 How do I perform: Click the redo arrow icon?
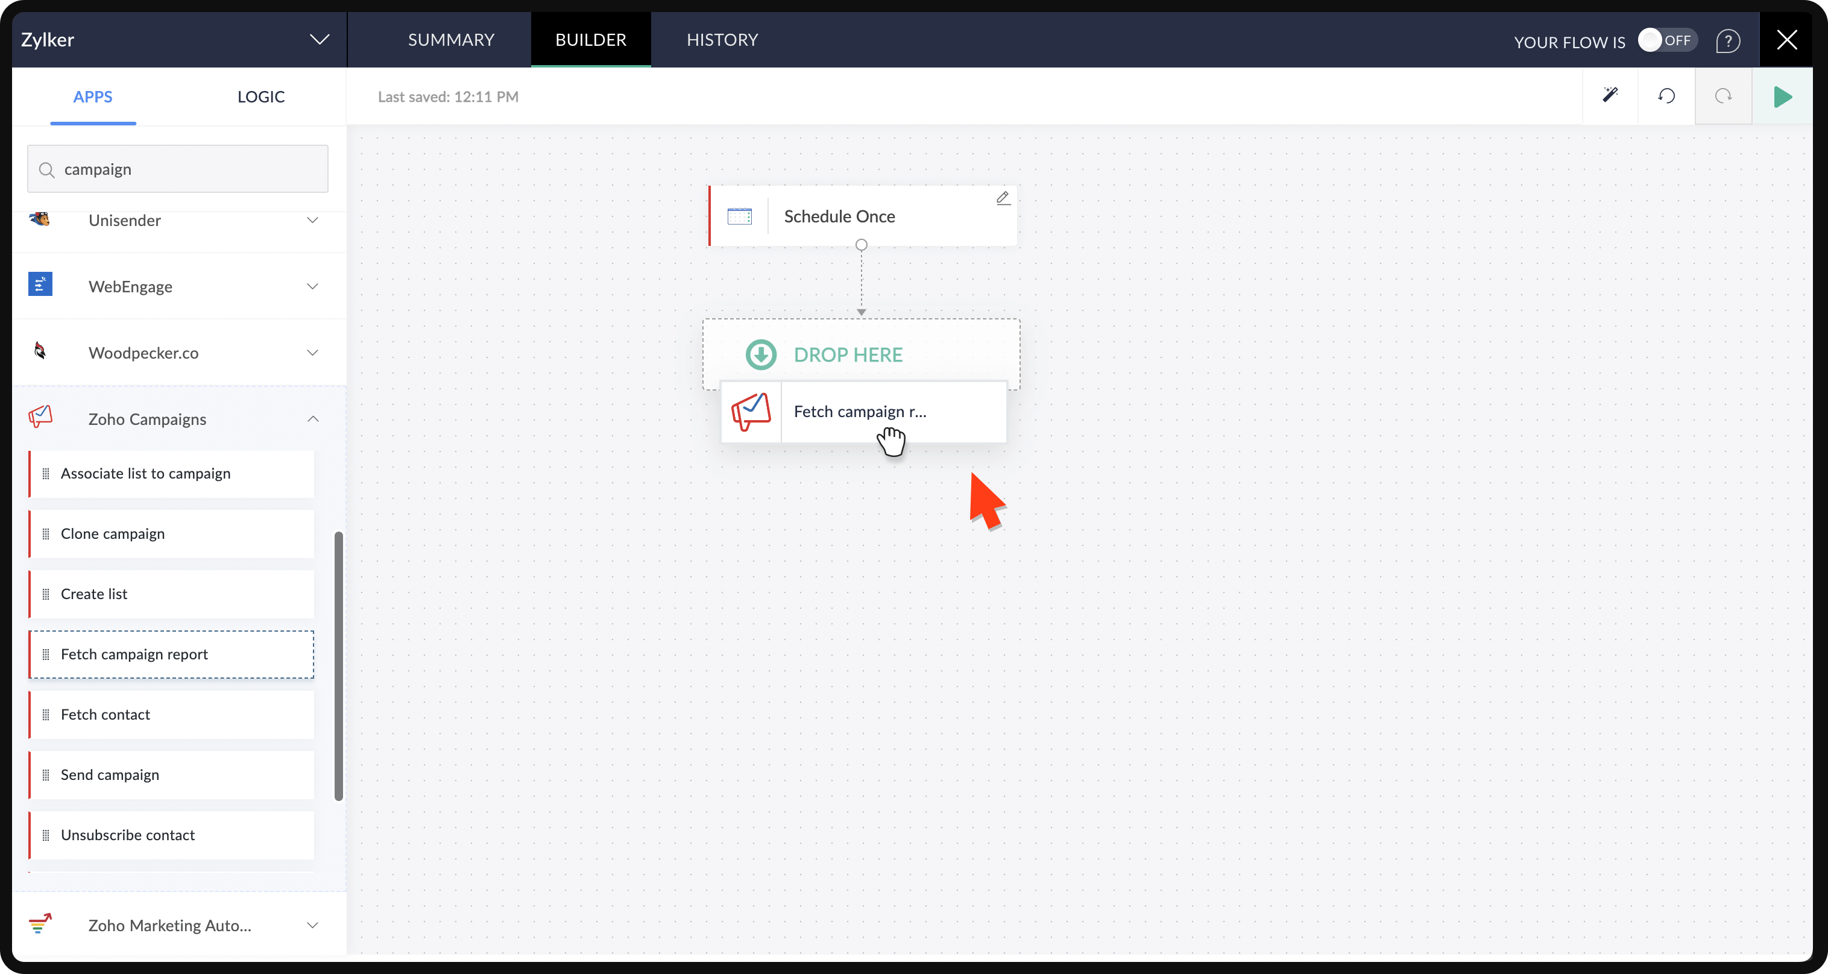[x=1723, y=96]
